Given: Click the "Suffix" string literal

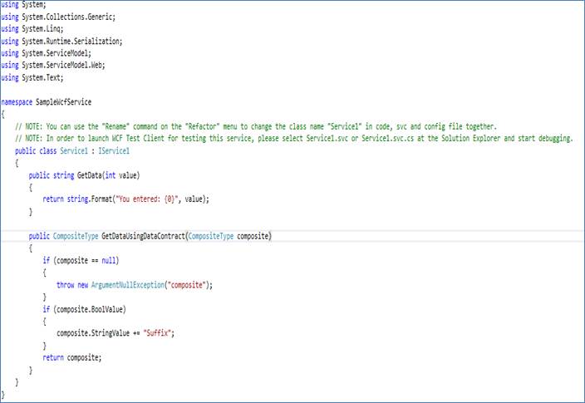Looking at the screenshot, I should click(x=157, y=333).
